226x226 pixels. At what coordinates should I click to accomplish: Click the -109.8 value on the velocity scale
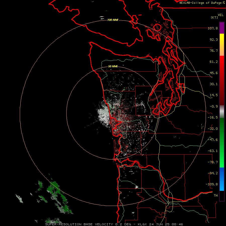[x=212, y=184]
